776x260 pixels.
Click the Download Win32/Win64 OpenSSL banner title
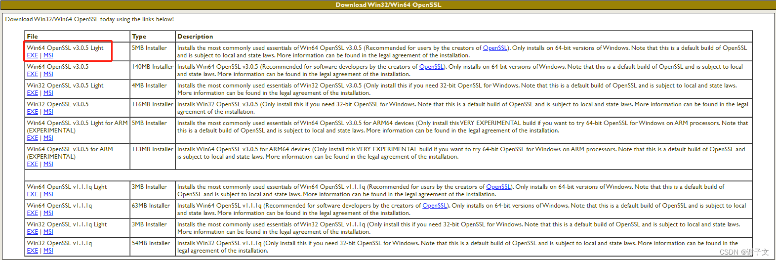pyautogui.click(x=388, y=5)
